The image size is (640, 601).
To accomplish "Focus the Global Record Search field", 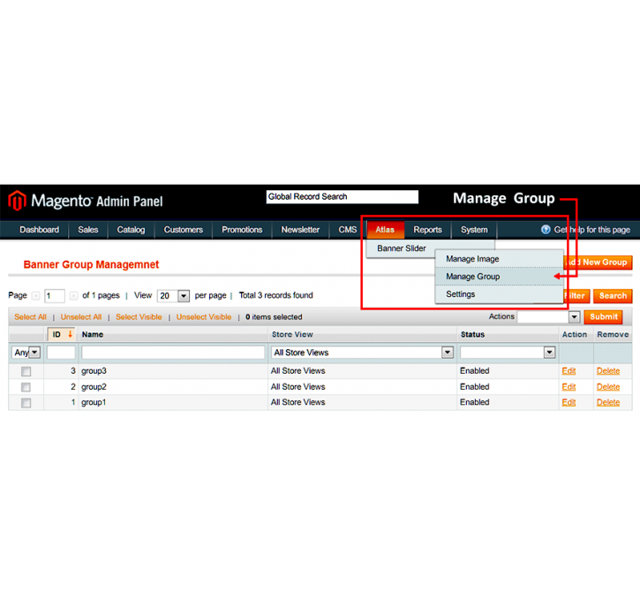I will [343, 197].
